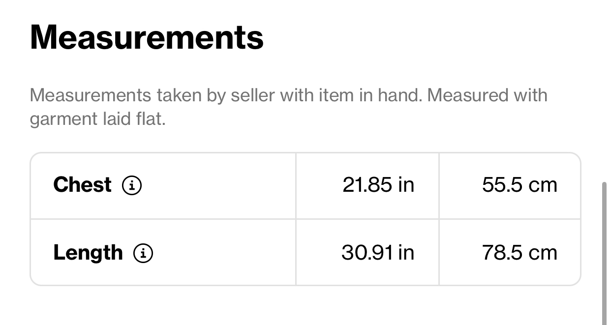The height and width of the screenshot is (325, 611).
Task: Click the words "Measured with" in the description
Action: pos(488,95)
